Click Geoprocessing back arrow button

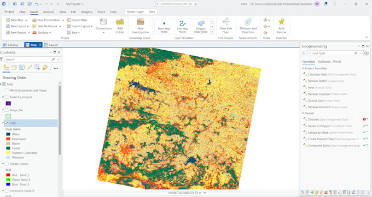pos(304,53)
